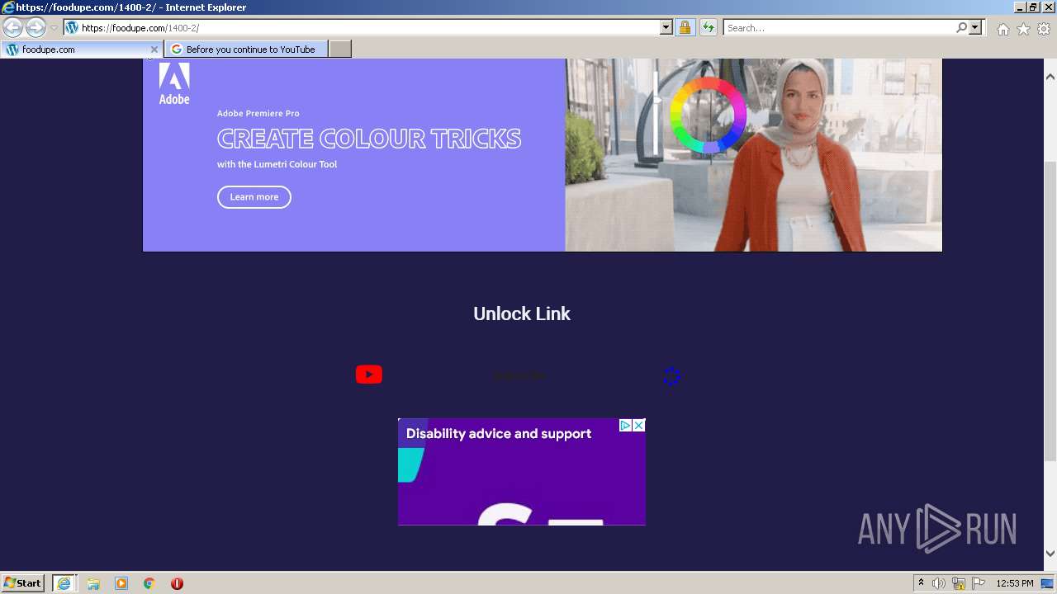Click the colour wheel in the Adobe ad
Image resolution: width=1057 pixels, height=594 pixels.
708,115
